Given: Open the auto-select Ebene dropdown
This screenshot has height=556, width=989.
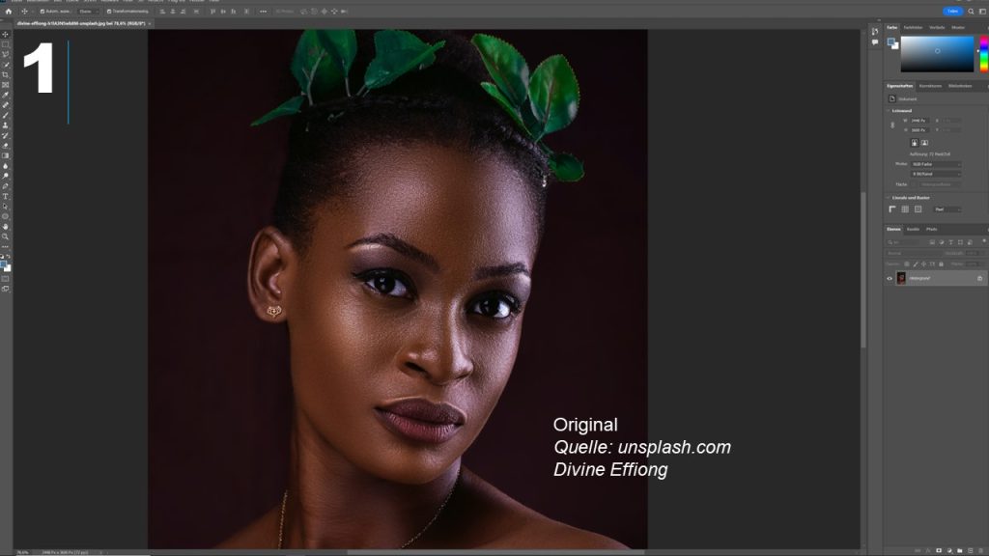Looking at the screenshot, I should 87,12.
